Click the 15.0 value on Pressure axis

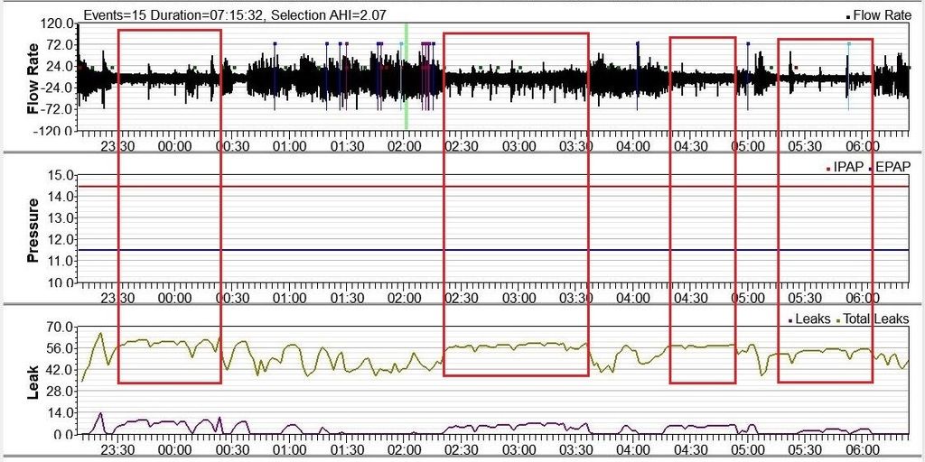point(61,175)
